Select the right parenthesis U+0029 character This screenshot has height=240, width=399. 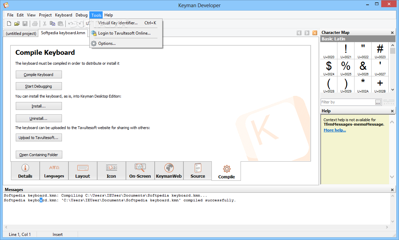(346, 85)
